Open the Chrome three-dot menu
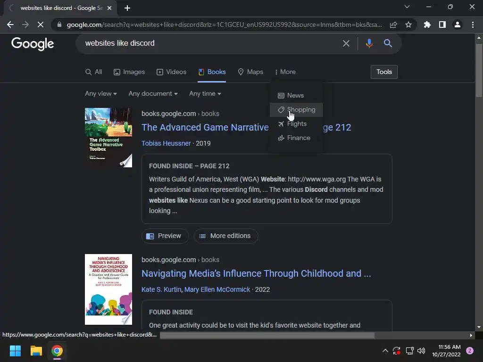This screenshot has height=362, width=483. pos(473,25)
